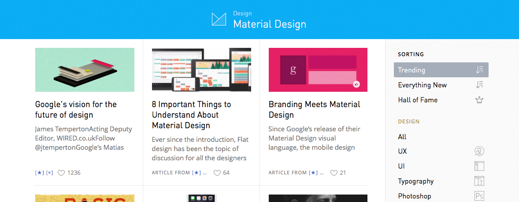519x202 pixels.
Task: Open the Typography category
Action: (x=416, y=181)
